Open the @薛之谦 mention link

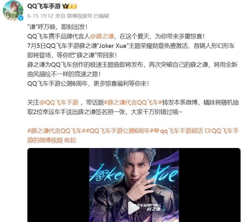pos(102,36)
